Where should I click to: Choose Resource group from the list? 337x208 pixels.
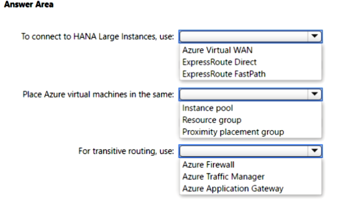(212, 120)
